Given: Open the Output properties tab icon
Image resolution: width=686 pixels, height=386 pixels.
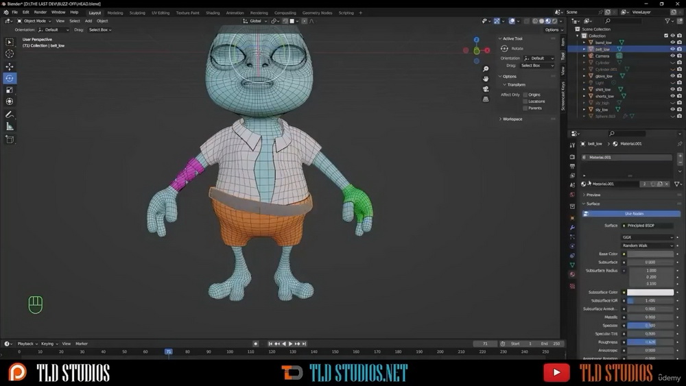Looking at the screenshot, I should [x=572, y=166].
